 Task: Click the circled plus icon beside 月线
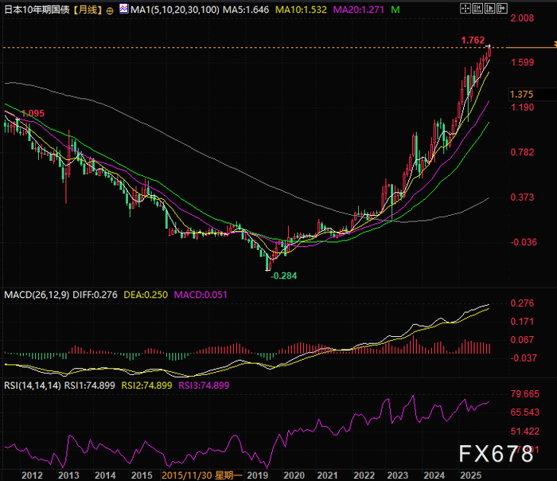click(x=110, y=10)
